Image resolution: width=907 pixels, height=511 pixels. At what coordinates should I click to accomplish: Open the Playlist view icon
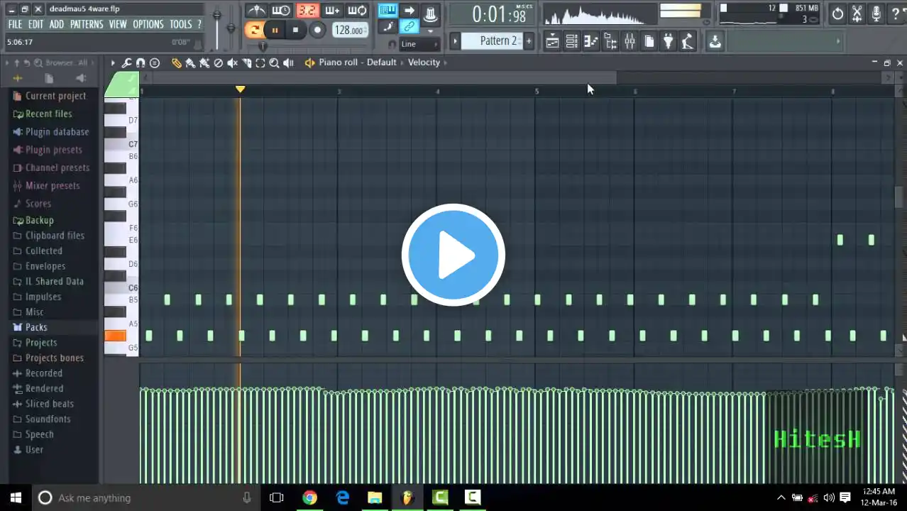point(552,42)
